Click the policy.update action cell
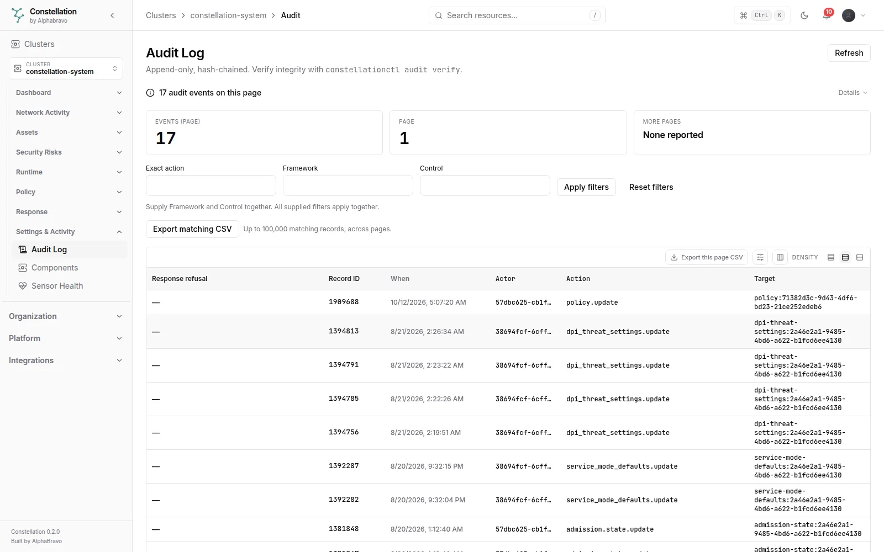Viewport: 884px width, 552px height. pyautogui.click(x=592, y=302)
